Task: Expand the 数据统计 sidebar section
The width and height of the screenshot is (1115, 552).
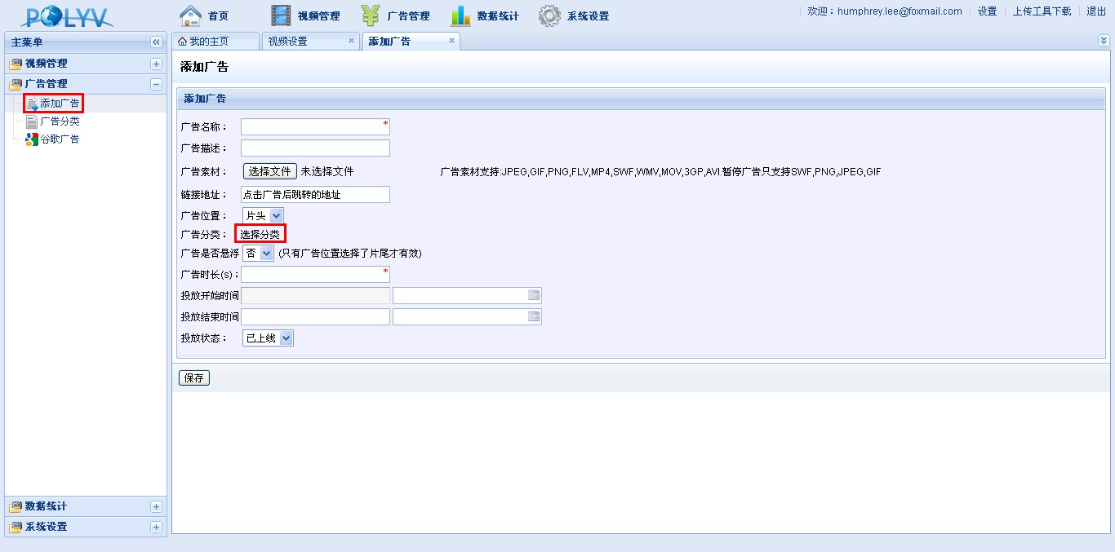Action: coord(156,507)
